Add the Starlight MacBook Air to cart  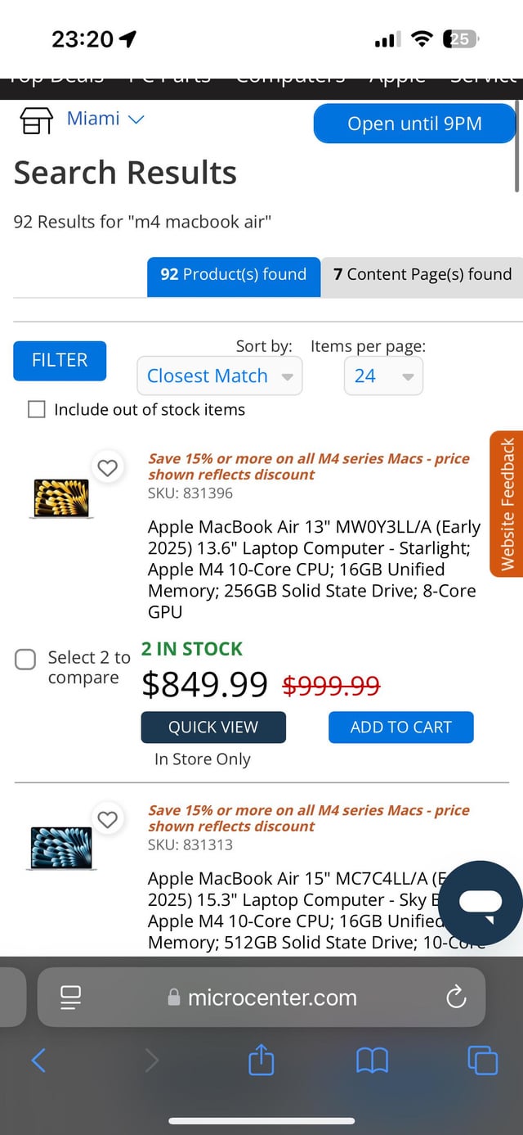[400, 727]
